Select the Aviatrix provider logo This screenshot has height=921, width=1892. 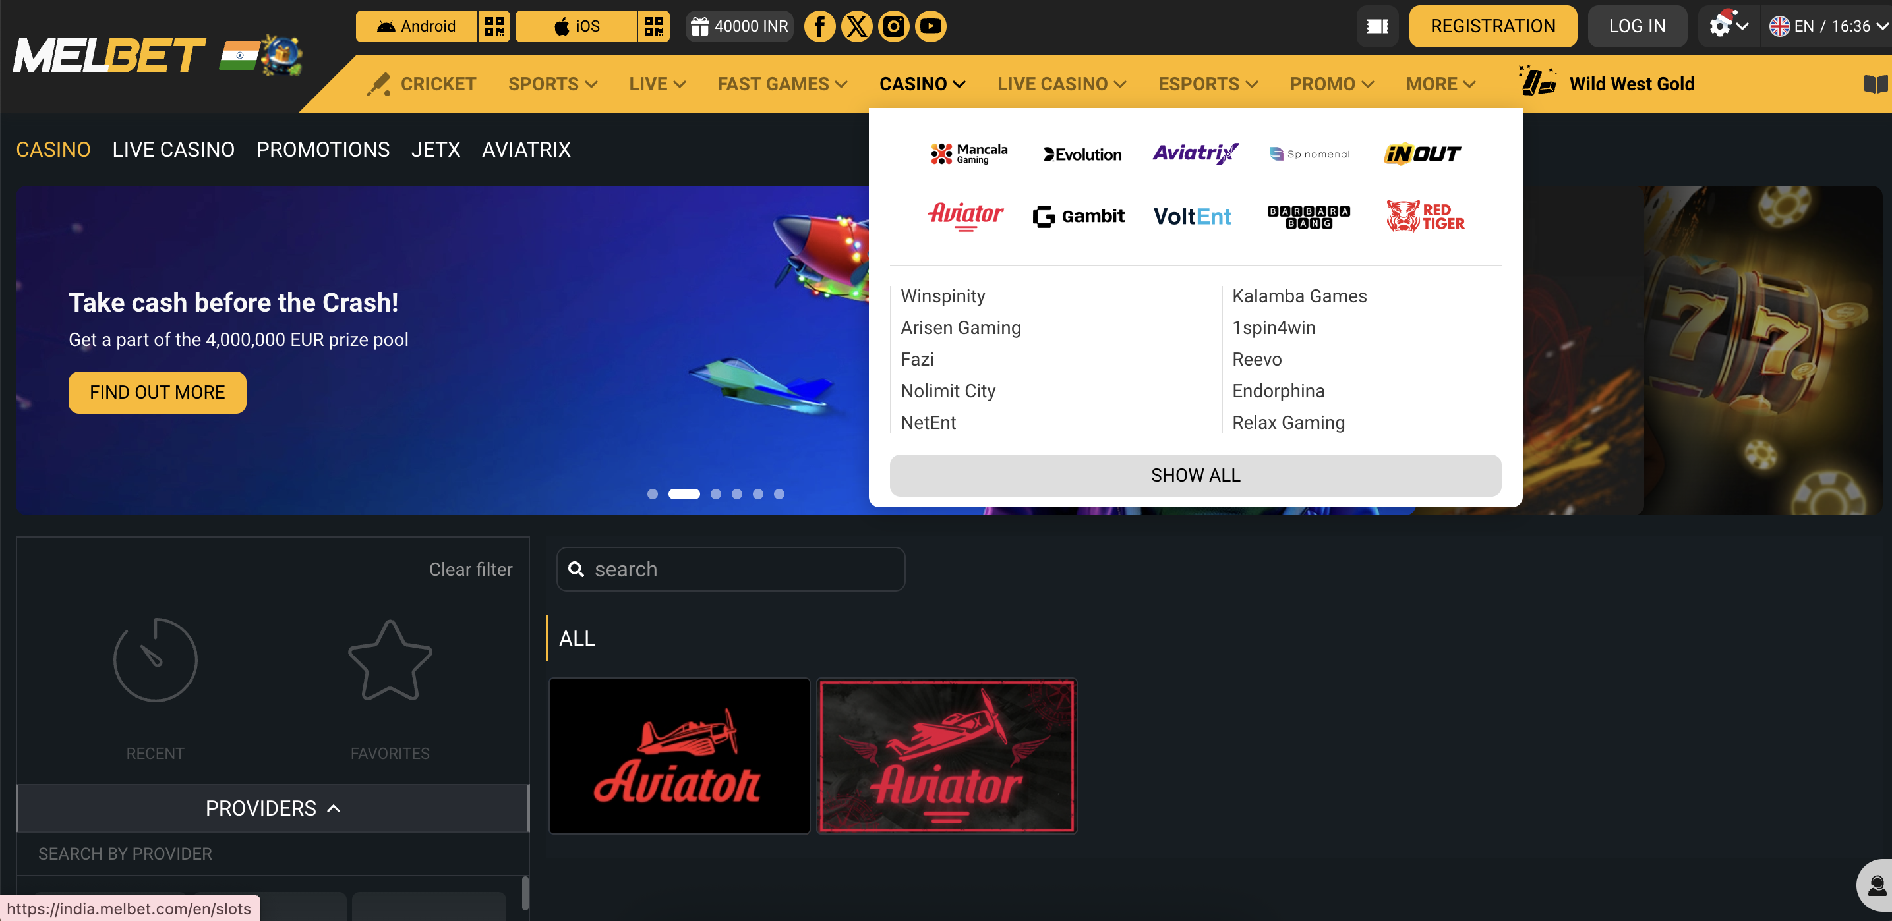point(1196,153)
